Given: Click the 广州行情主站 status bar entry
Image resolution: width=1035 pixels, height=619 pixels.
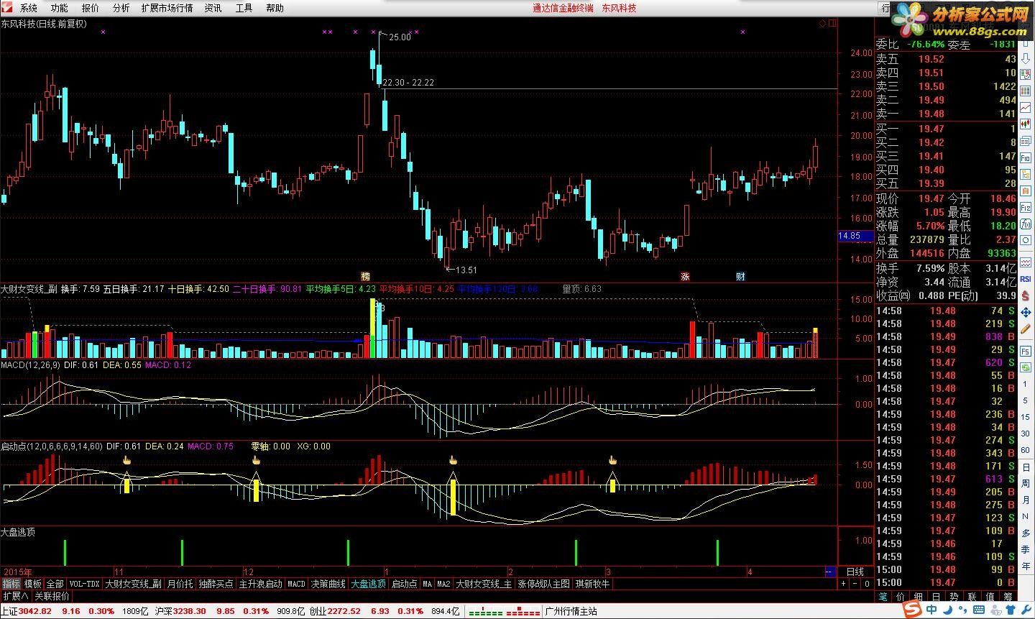Looking at the screenshot, I should (571, 611).
